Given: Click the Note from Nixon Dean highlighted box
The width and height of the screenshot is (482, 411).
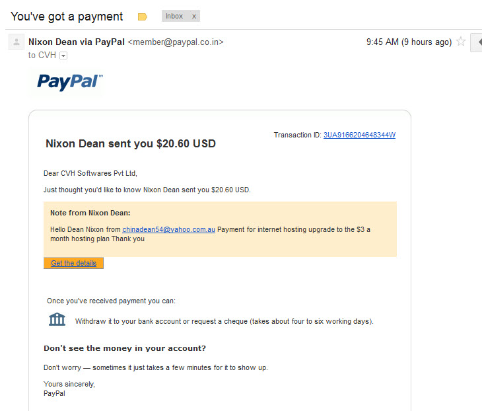Looking at the screenshot, I should click(220, 229).
